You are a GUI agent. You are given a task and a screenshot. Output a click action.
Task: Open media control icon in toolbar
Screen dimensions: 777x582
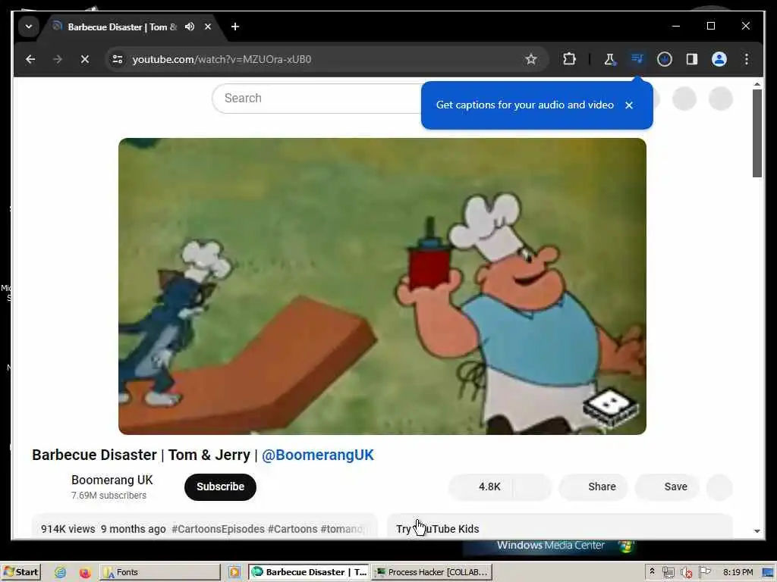pos(637,59)
